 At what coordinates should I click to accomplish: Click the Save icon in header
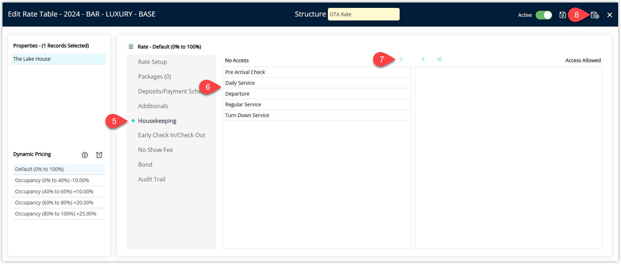(563, 15)
